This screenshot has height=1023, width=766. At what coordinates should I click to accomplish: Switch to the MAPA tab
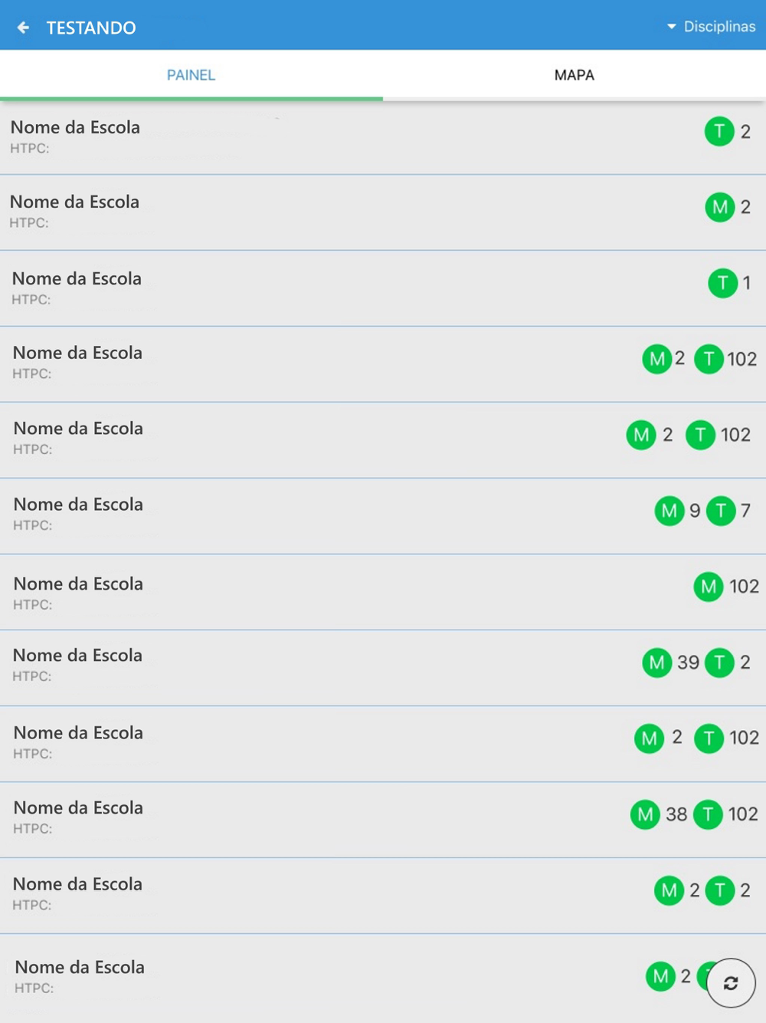pyautogui.click(x=574, y=75)
